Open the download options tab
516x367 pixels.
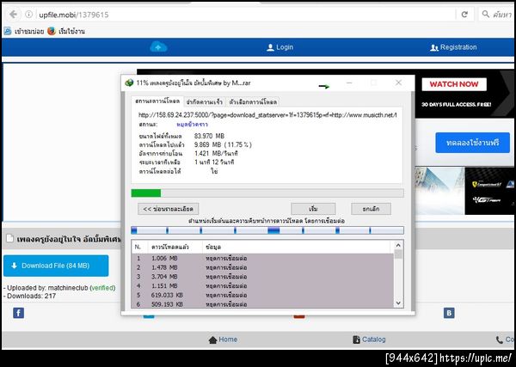tap(253, 102)
